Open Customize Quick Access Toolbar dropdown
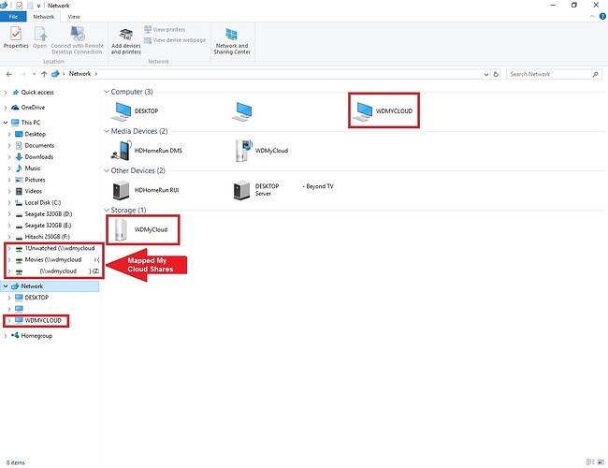The height and width of the screenshot is (468, 608). 38,6
